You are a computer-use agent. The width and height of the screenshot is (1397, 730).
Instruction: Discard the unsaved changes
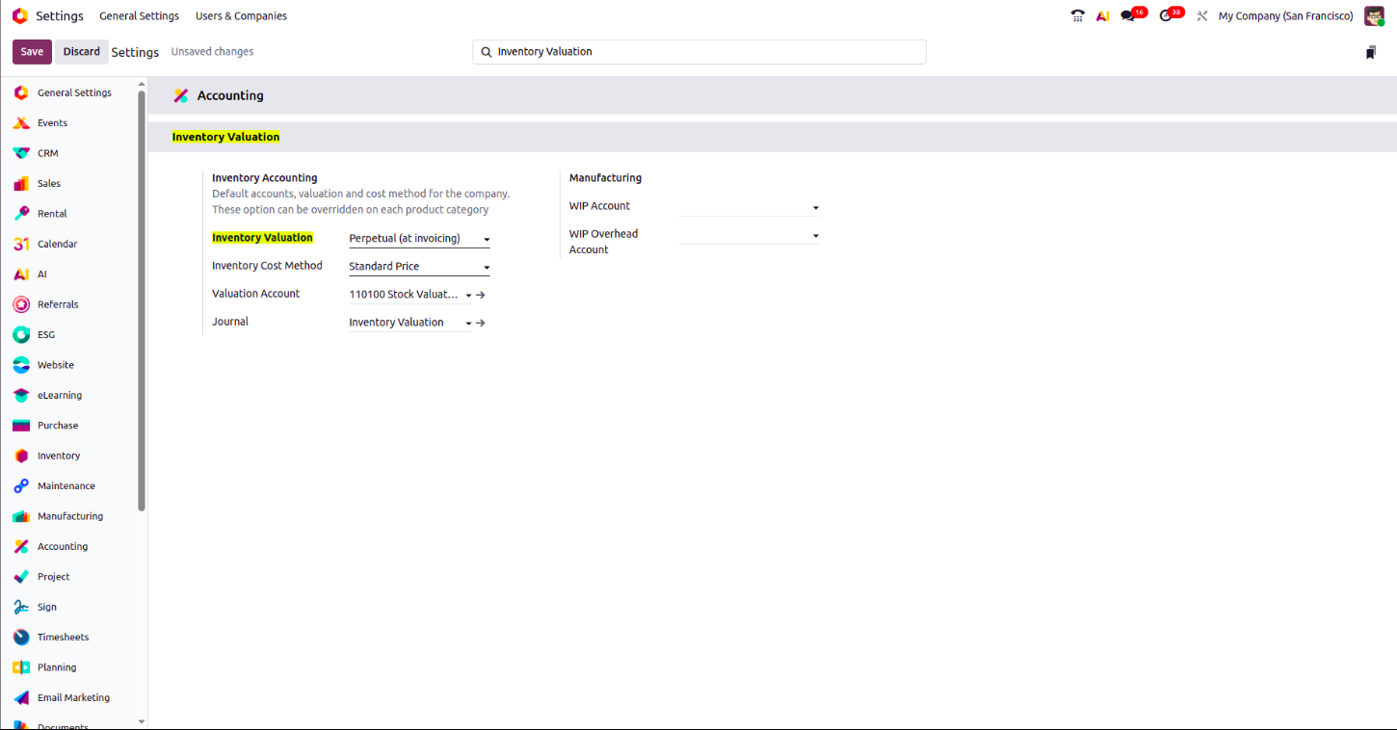click(82, 52)
